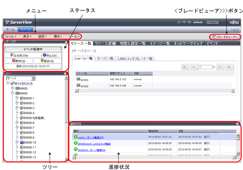The width and height of the screenshot is (243, 170).
Task: Open the BX900-8 サーバ電源ON link
Action: tap(92, 150)
